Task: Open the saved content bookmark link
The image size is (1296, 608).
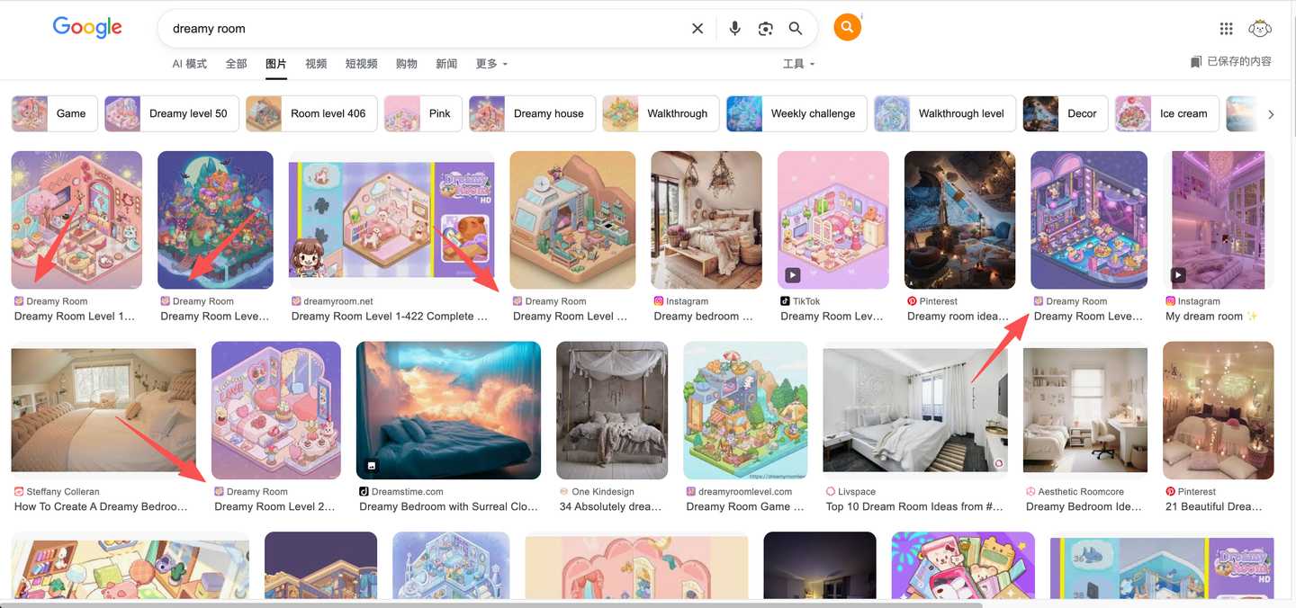Action: (x=1230, y=62)
